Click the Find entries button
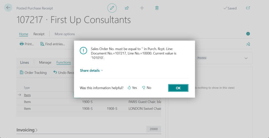 click(53, 44)
